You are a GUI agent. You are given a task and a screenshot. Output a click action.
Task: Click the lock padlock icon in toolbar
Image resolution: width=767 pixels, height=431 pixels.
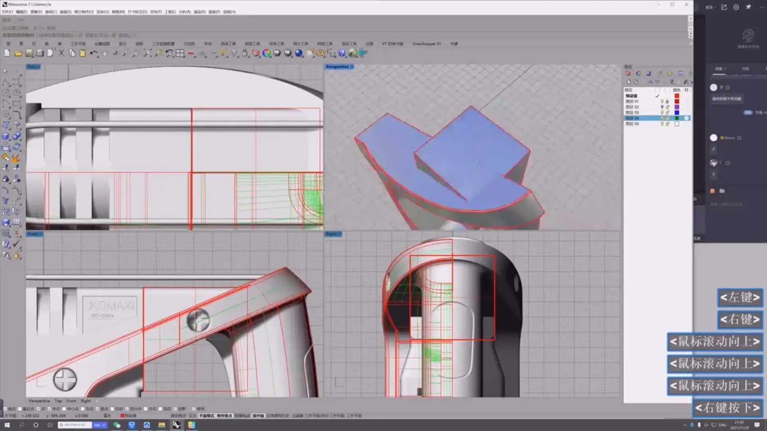coord(245,53)
